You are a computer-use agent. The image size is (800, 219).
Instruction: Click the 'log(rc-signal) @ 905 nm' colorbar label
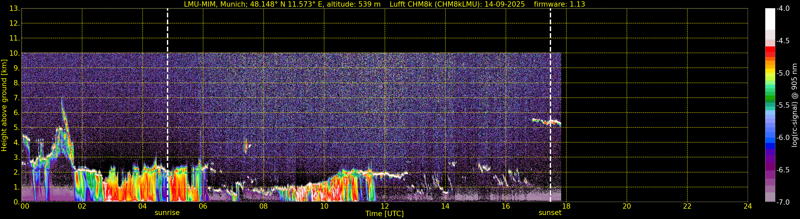(795, 105)
